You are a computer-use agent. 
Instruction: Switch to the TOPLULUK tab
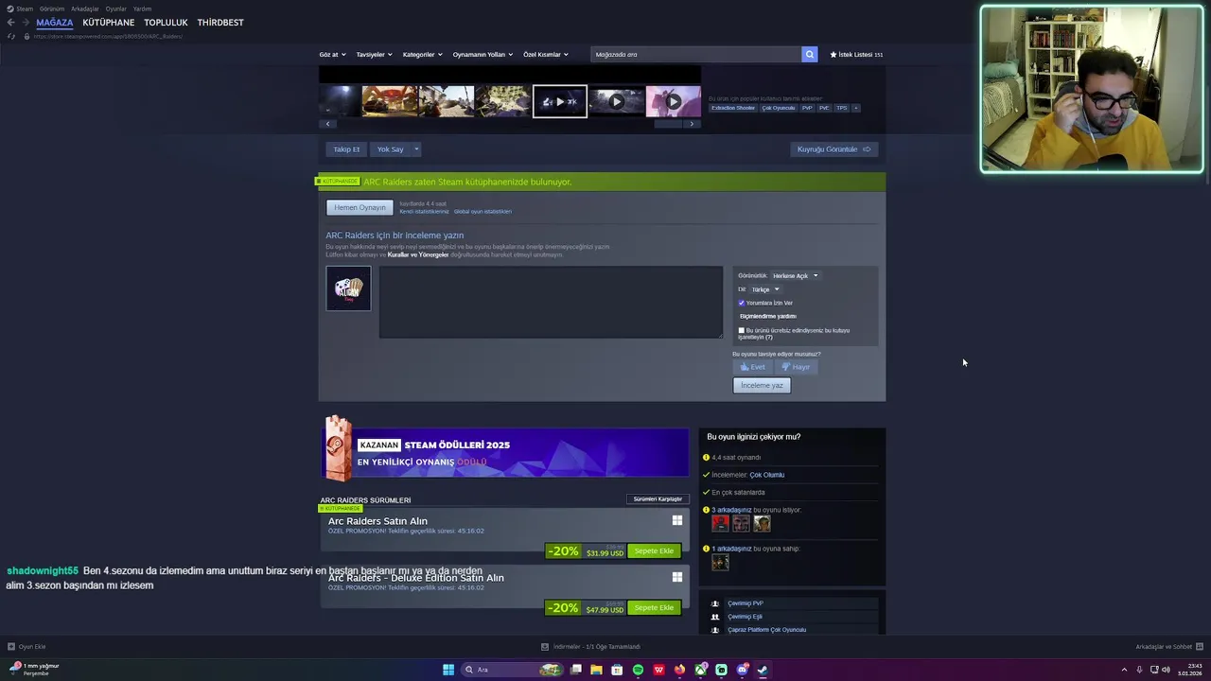[x=166, y=23]
